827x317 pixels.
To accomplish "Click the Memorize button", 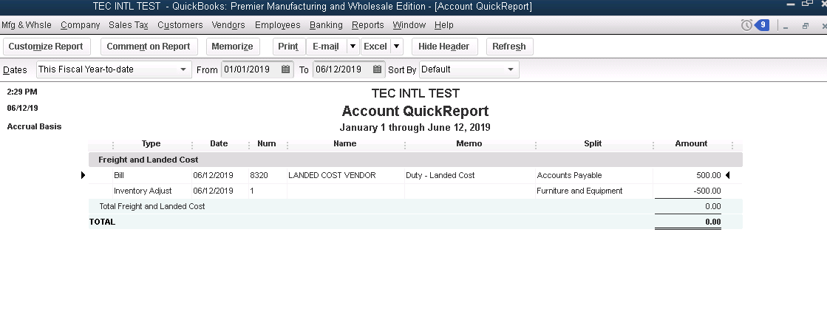I will 232,47.
